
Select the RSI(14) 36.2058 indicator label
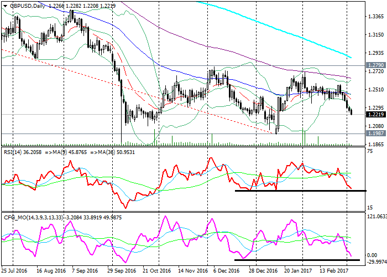click(x=23, y=152)
